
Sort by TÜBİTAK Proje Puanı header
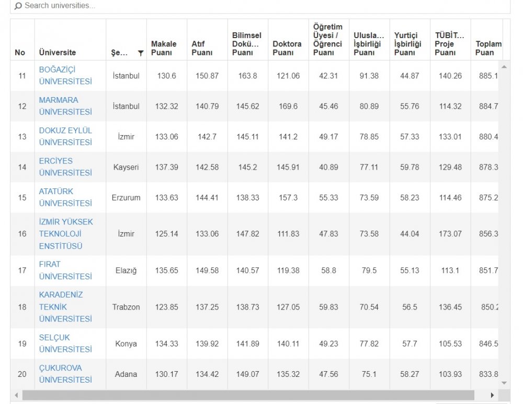pyautogui.click(x=449, y=44)
